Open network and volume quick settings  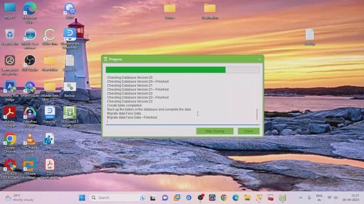(x=332, y=198)
